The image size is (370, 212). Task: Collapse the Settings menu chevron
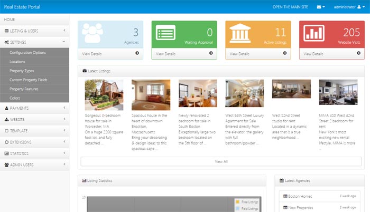[x=64, y=42]
